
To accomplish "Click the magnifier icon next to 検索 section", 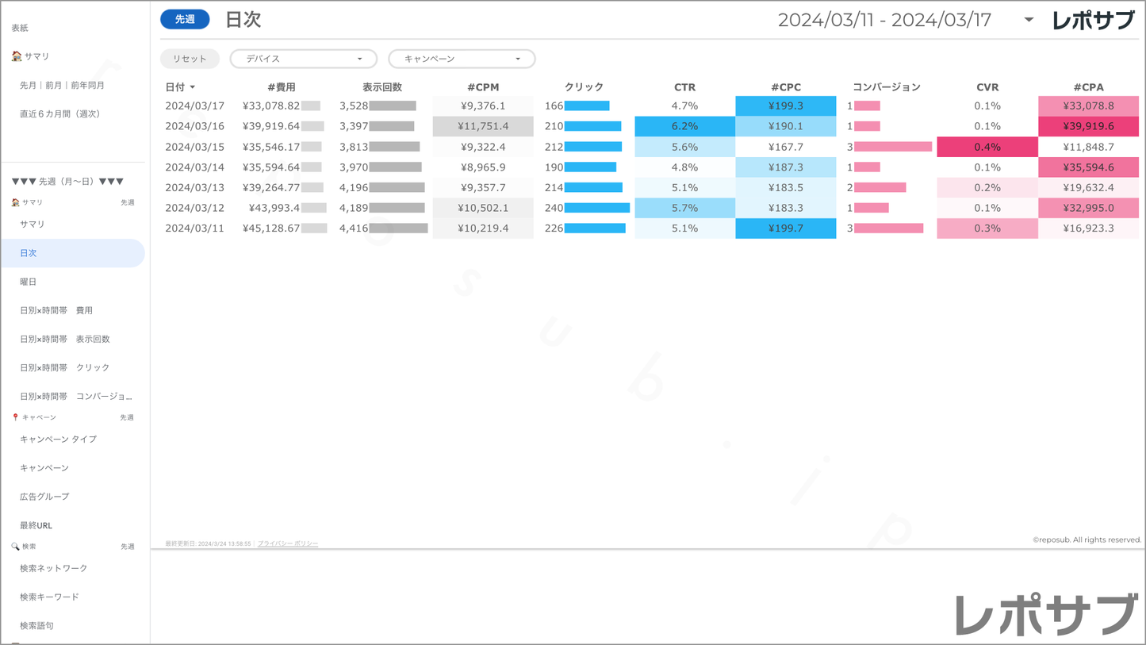I will [15, 547].
